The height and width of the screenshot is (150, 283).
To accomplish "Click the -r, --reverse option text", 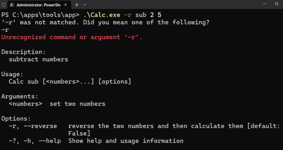I will (33, 126).
